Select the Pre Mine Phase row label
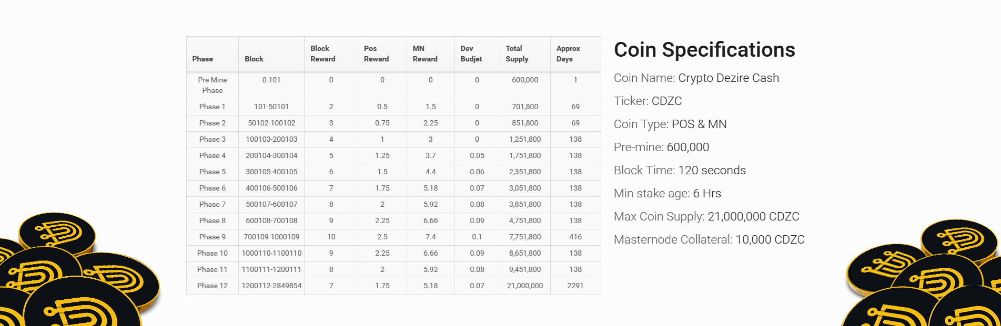 tap(213, 86)
